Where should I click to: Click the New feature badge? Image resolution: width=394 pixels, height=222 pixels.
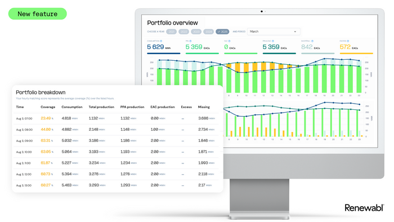[x=38, y=14]
